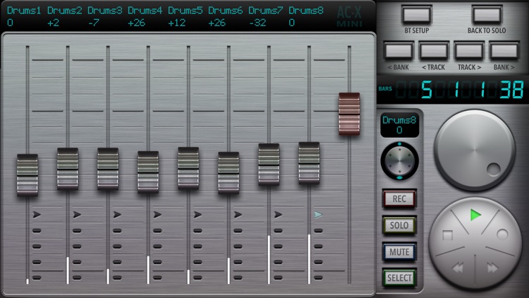Click the Drums2 channel name label
Screen dimensions: 529x298
(x=64, y=11)
